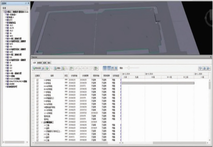Click the TimeLiner zoom slider handle

(129, 68)
